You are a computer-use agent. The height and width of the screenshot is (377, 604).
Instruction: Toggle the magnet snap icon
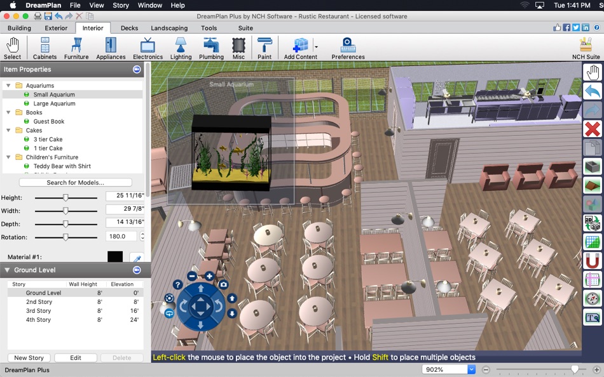[x=592, y=261]
